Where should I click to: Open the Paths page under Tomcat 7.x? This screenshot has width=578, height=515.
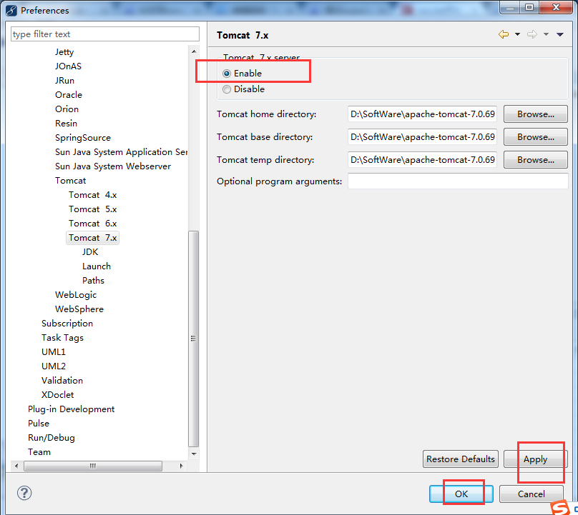point(93,281)
